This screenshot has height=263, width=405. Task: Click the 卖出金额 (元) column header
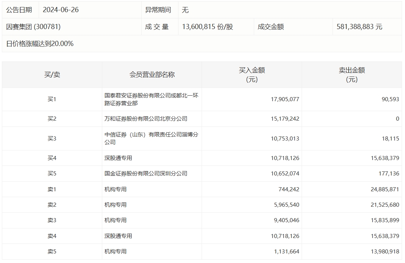352,75
